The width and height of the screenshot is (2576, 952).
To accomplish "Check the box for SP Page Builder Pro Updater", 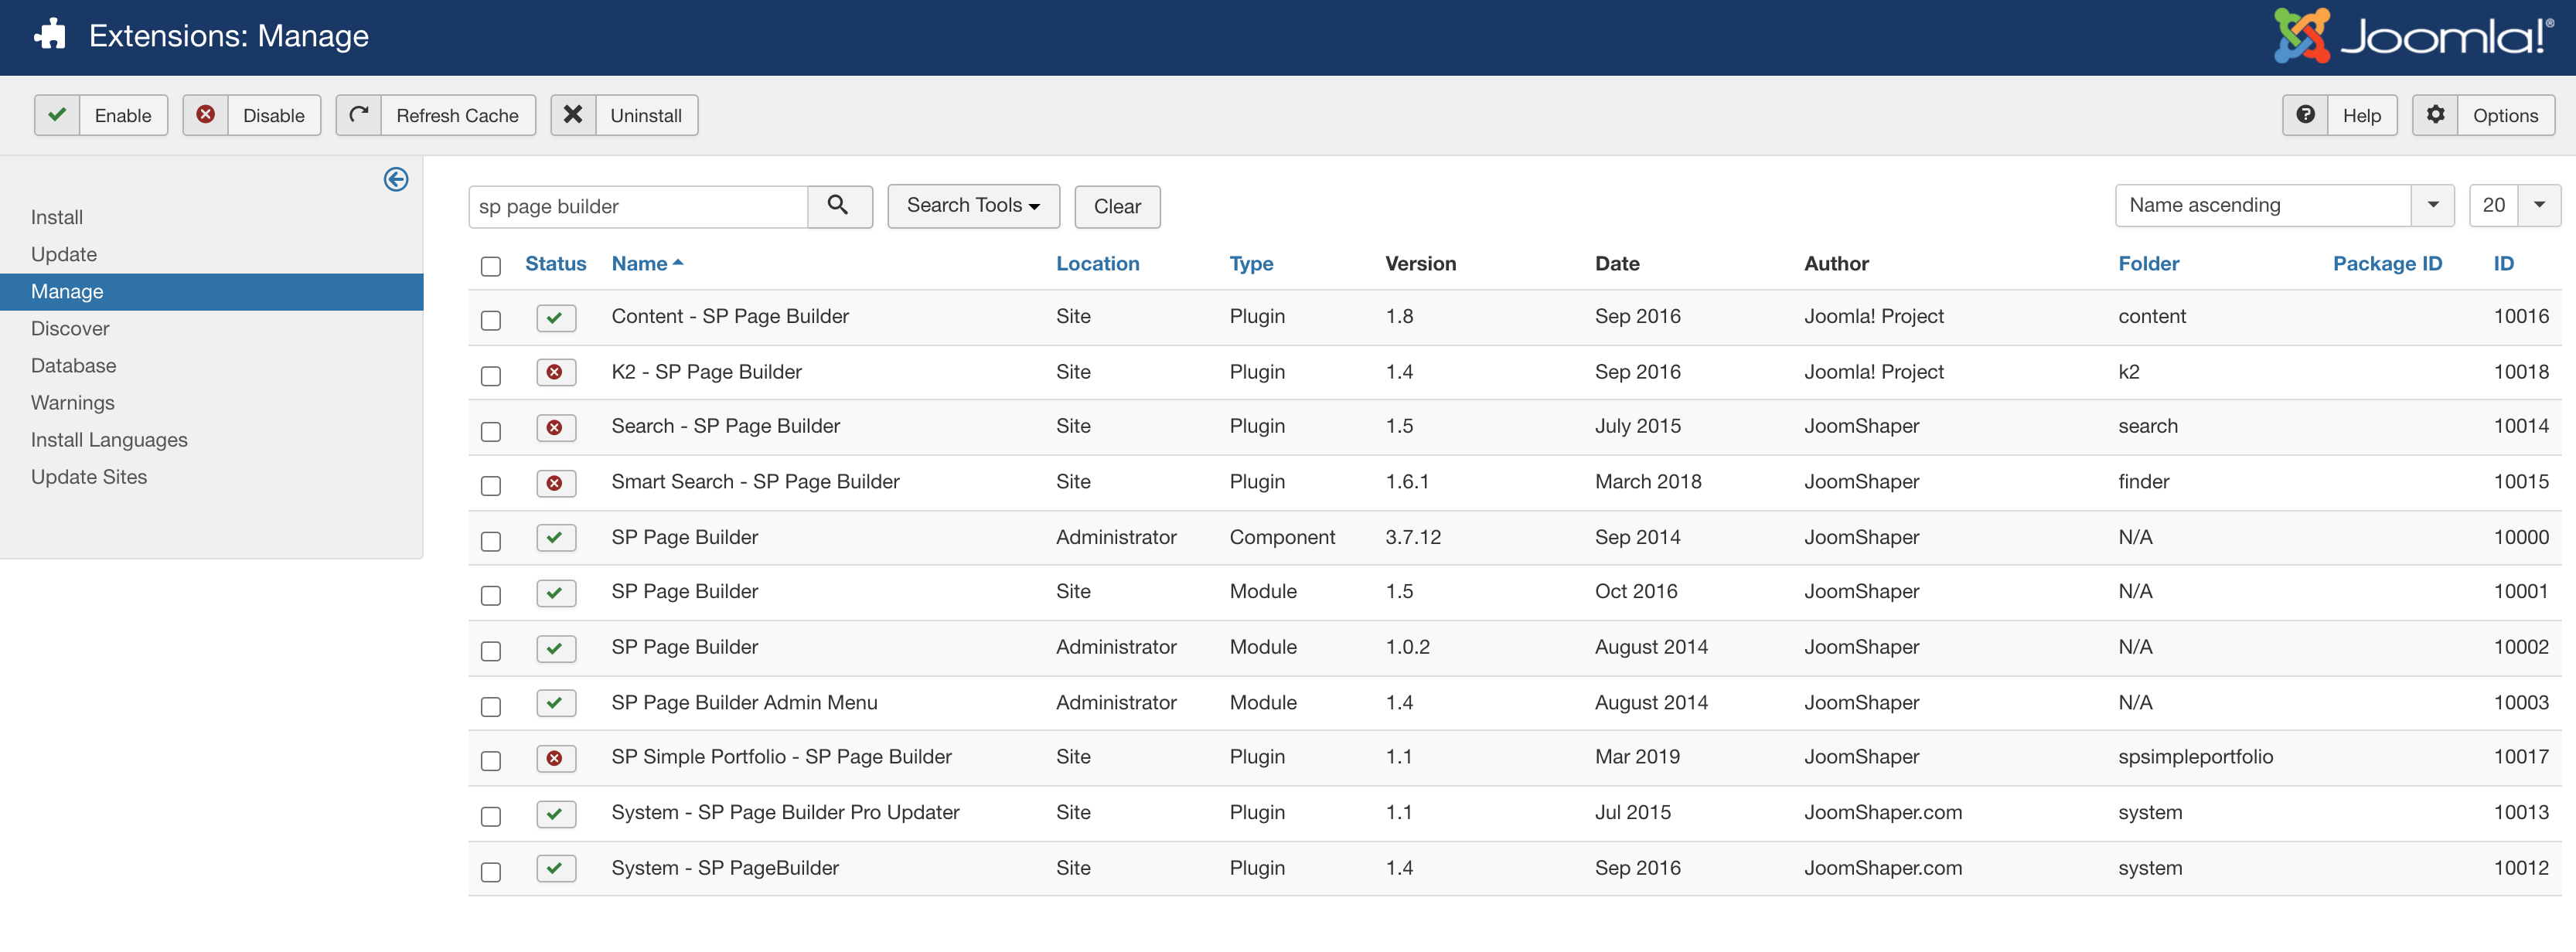I will click(x=490, y=817).
